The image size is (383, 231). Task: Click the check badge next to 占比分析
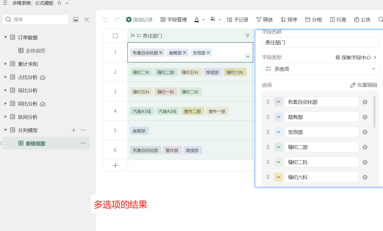click(x=43, y=78)
